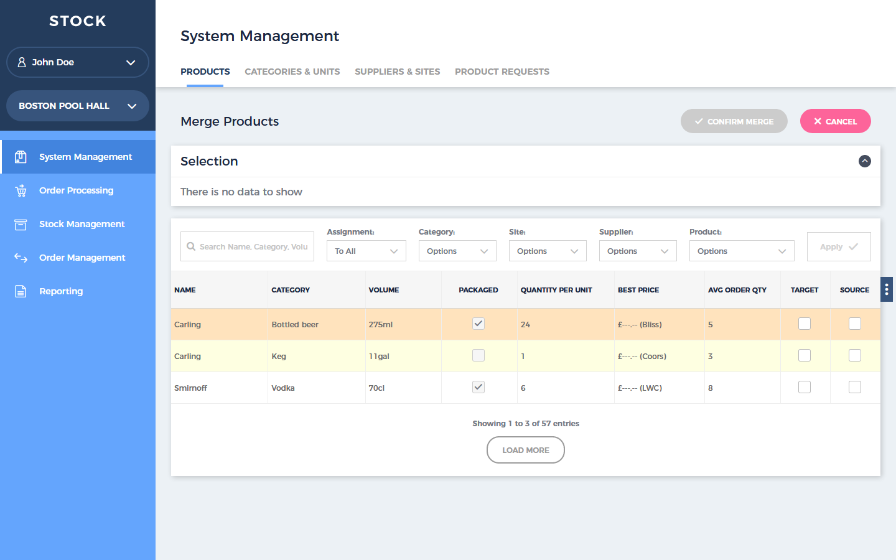Open the Supplier options dropdown
896x560 pixels.
(x=637, y=251)
